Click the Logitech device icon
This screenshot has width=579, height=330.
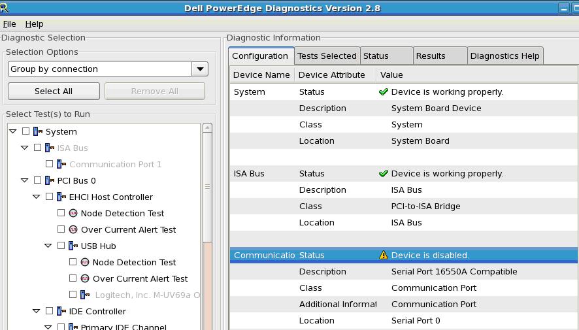(85, 295)
